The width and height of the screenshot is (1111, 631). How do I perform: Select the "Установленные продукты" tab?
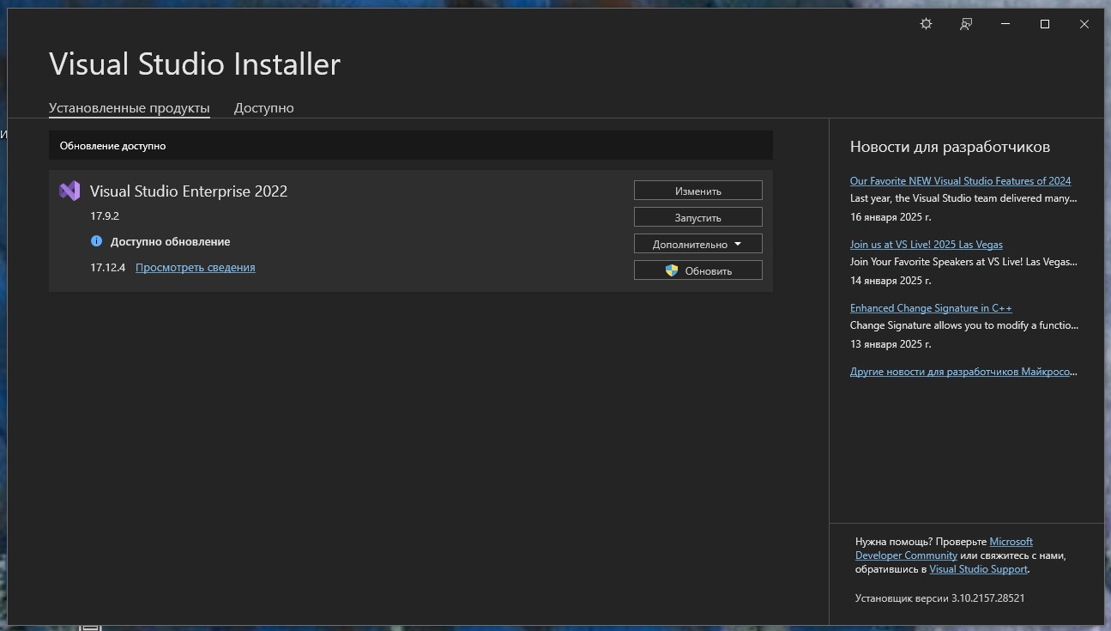tap(129, 107)
